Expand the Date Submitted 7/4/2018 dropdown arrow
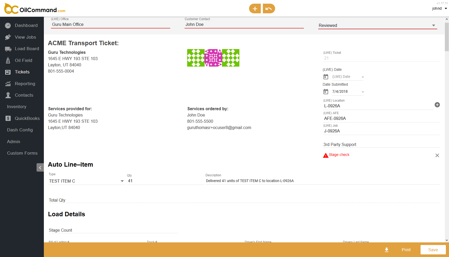449x257 pixels. point(363,92)
